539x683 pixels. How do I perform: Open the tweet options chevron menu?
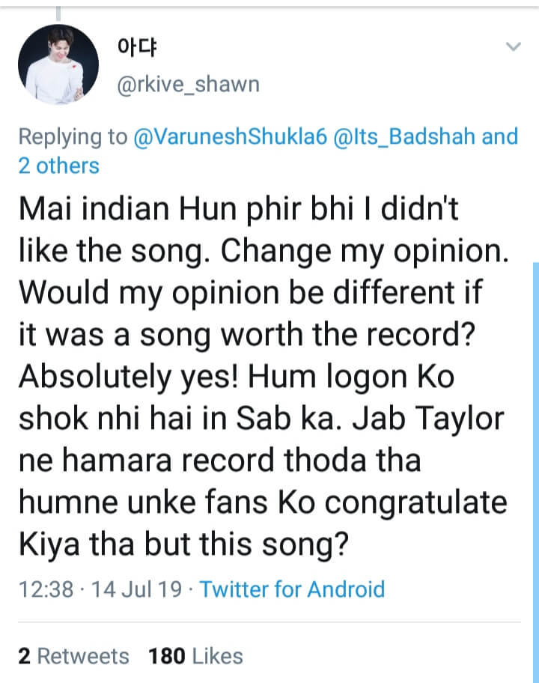(514, 47)
